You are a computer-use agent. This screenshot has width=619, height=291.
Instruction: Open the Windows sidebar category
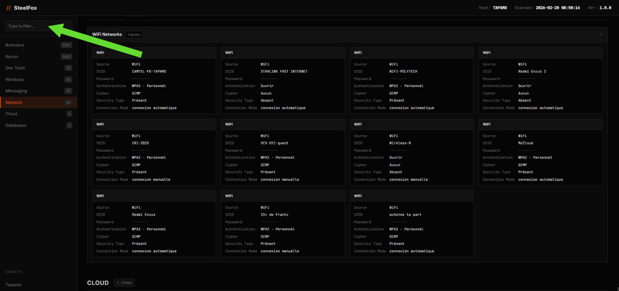tap(15, 79)
